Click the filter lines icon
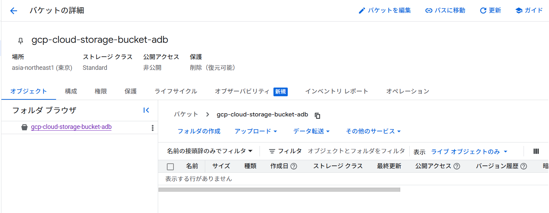 (272, 151)
